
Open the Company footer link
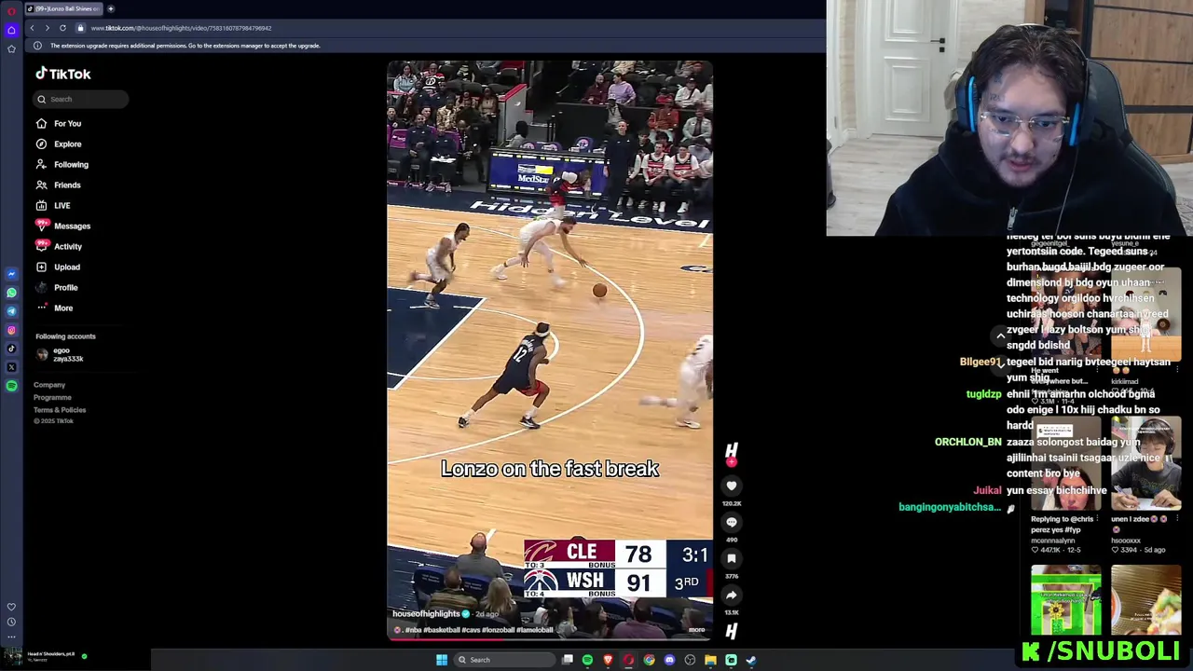(49, 385)
